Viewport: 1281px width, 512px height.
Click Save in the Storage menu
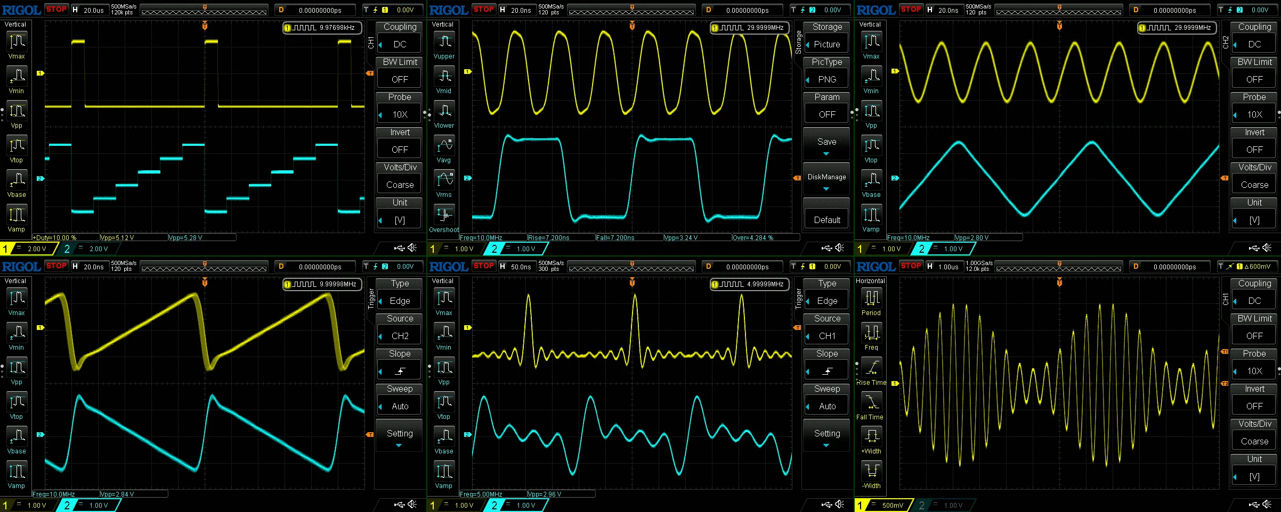click(827, 144)
